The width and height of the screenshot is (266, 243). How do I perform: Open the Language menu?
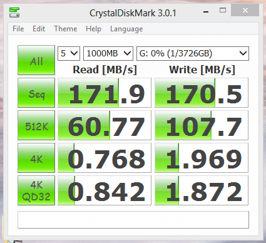pyautogui.click(x=126, y=29)
